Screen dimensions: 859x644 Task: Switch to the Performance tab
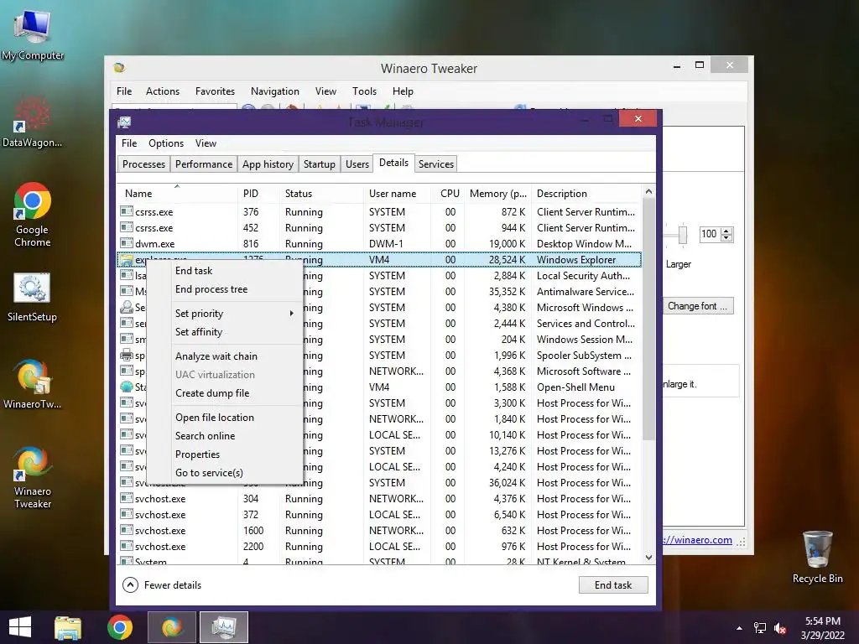203,164
